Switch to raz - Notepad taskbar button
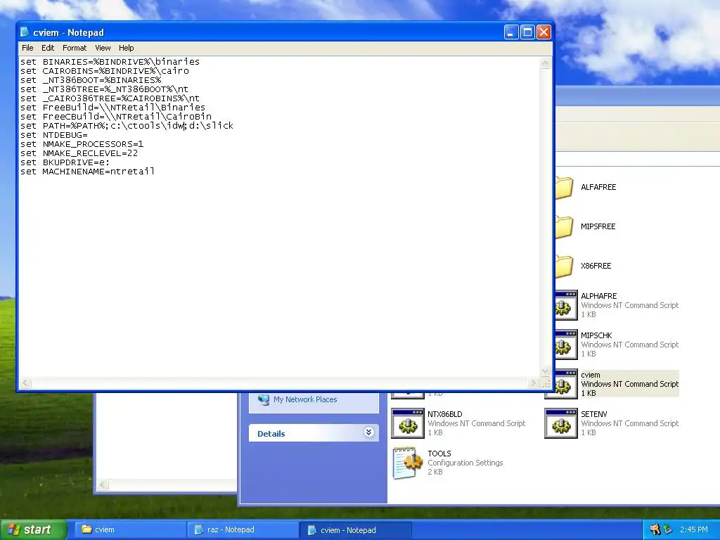This screenshot has width=720, height=540. (x=243, y=529)
